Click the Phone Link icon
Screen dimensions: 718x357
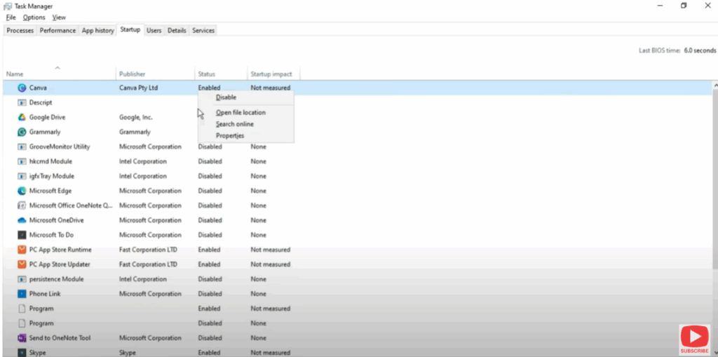pyautogui.click(x=22, y=294)
